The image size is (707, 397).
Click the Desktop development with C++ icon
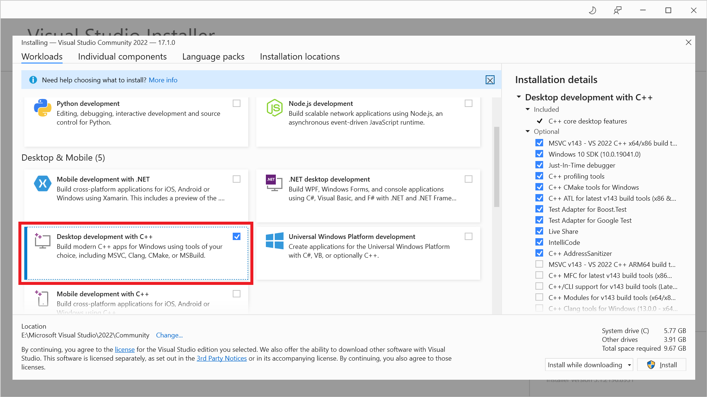tap(43, 241)
